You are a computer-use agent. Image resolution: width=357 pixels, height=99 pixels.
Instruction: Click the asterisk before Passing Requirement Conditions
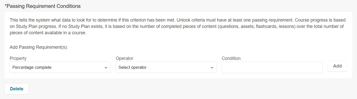(x=6, y=6)
